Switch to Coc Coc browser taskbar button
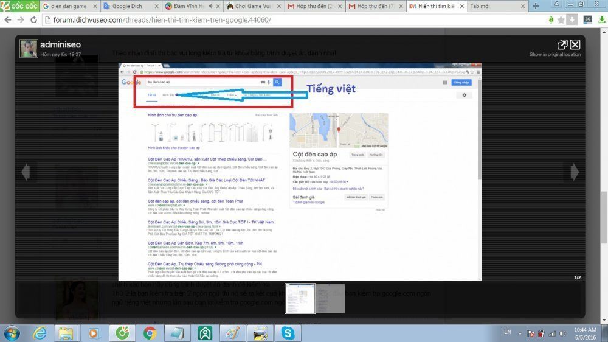 click(x=122, y=333)
